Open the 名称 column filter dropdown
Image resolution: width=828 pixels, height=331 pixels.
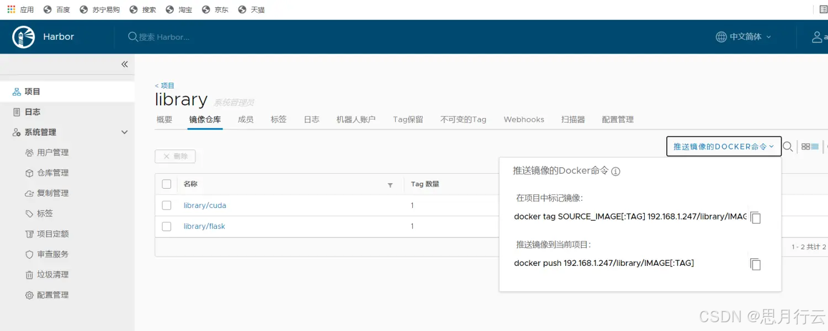tap(390, 184)
